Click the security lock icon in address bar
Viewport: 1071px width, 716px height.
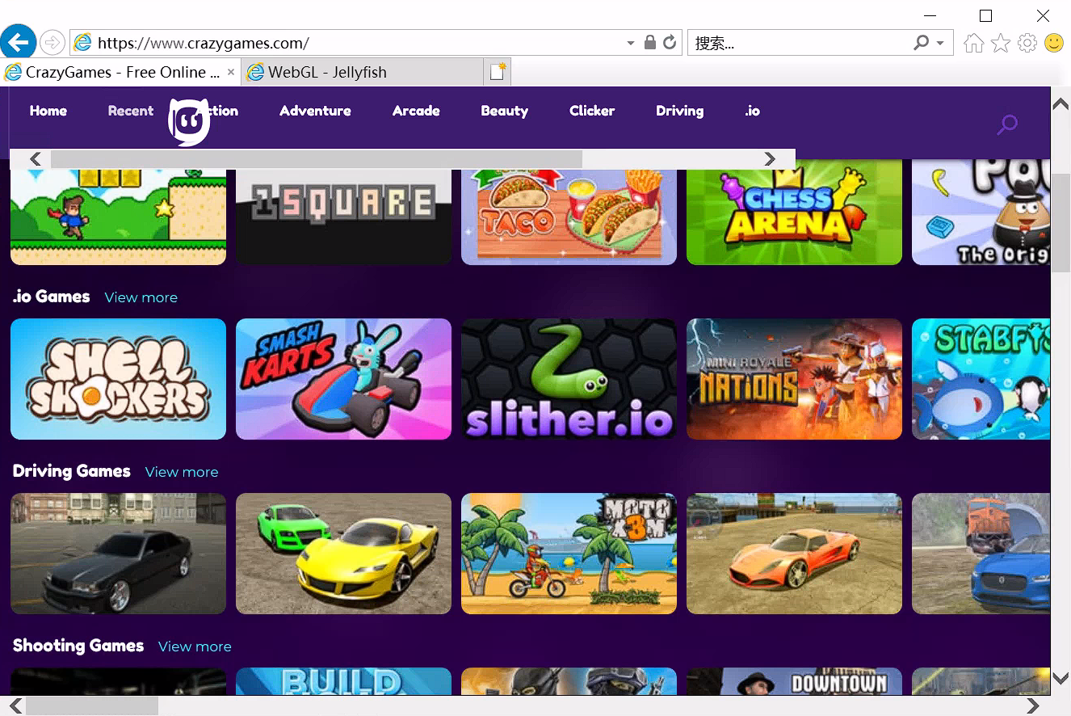click(x=650, y=43)
